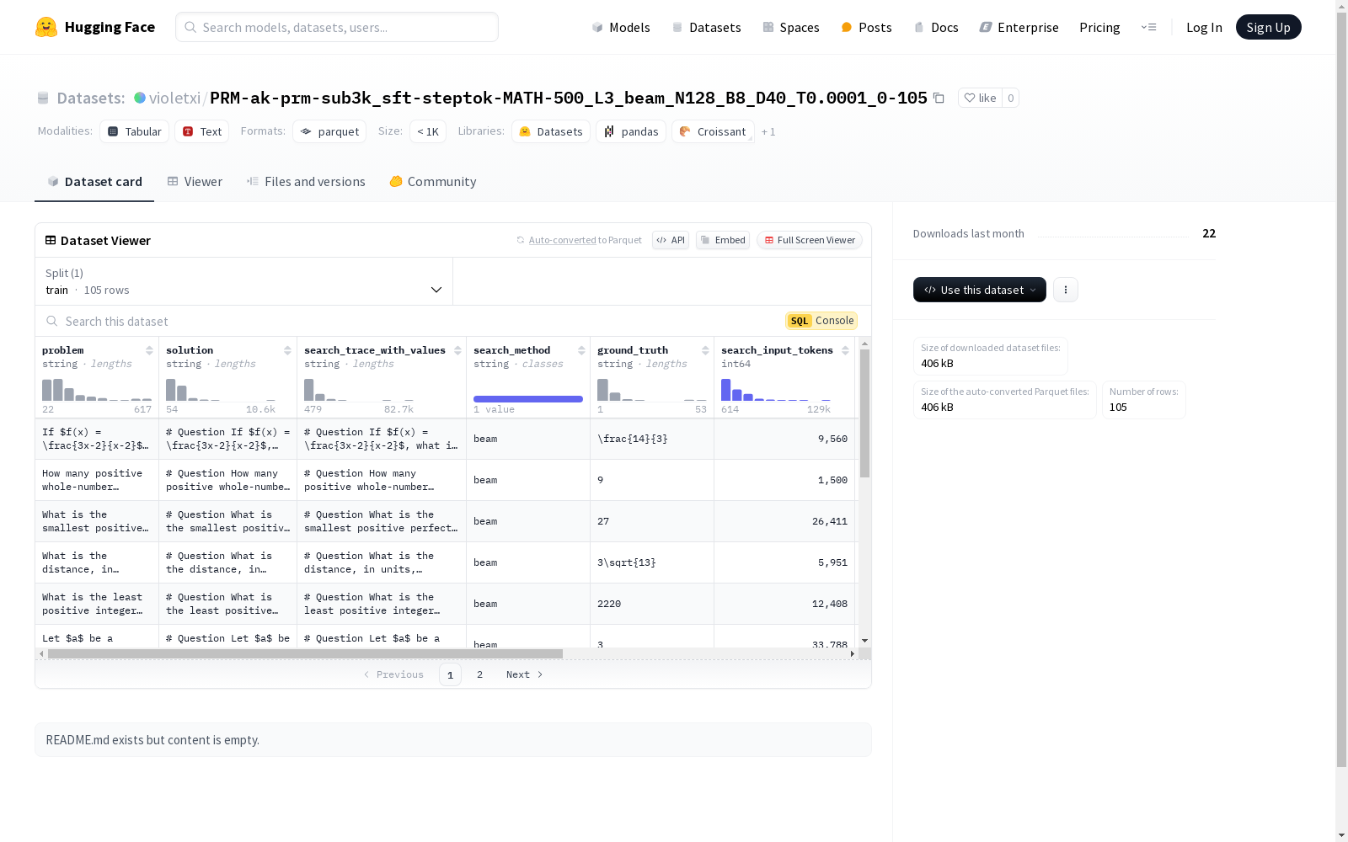Click the page 1 button
The width and height of the screenshot is (1348, 842).
click(x=450, y=674)
